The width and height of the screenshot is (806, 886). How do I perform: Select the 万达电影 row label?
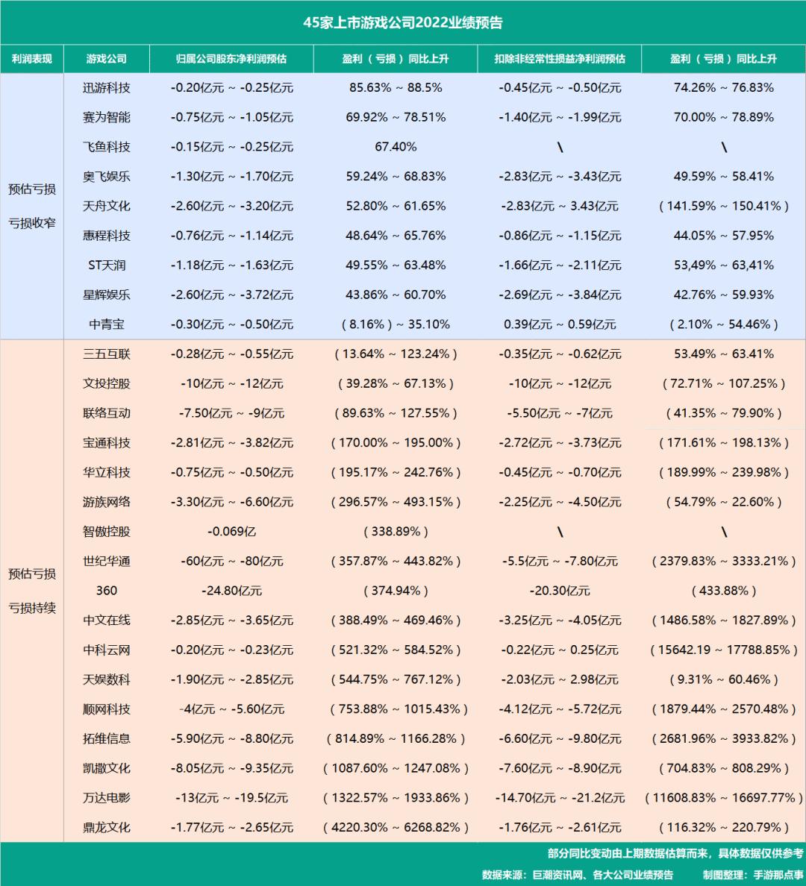click(x=106, y=798)
